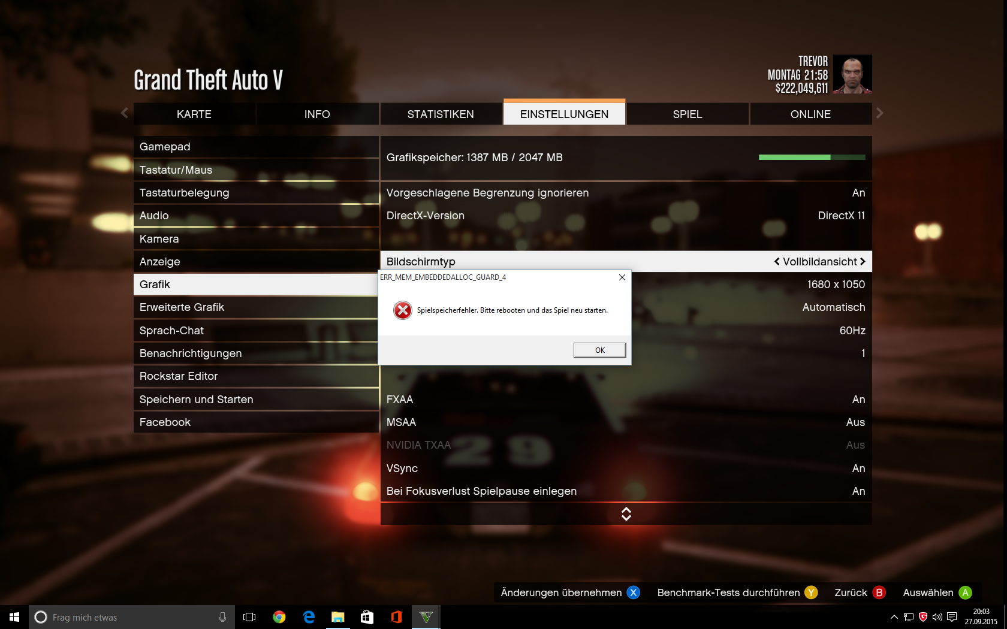Select the Grafik settings category
1007x629 pixels.
click(256, 285)
